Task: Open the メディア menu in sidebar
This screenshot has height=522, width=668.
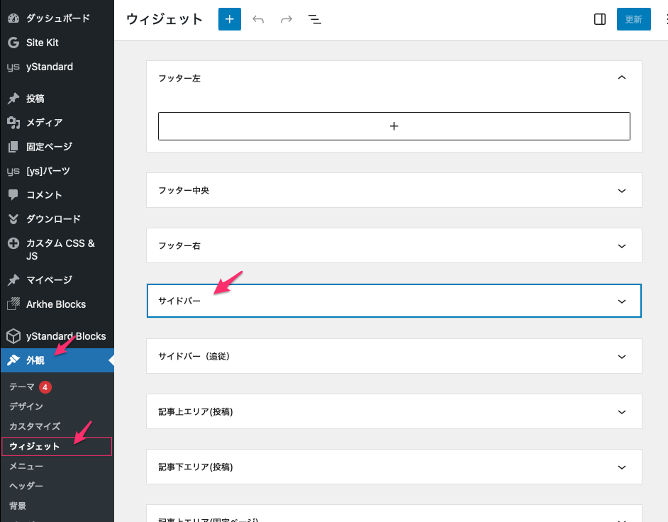Action: tap(44, 123)
